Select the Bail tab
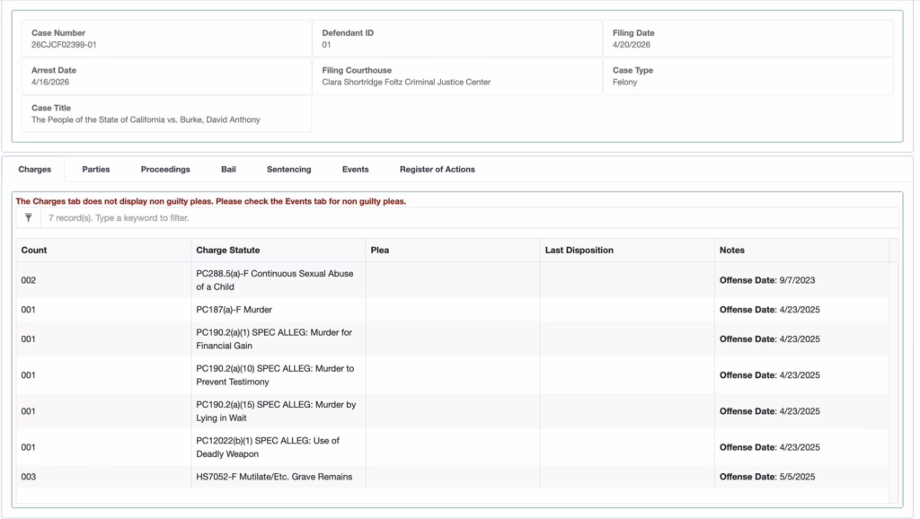This screenshot has width=920, height=519. 228,169
